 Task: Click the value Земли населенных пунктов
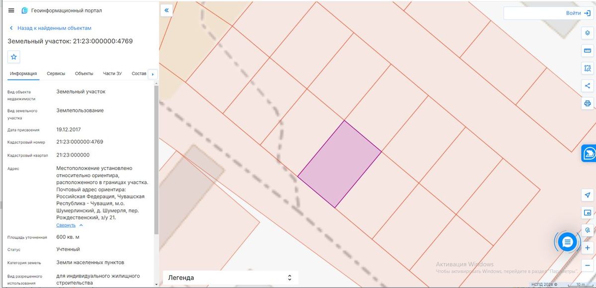click(x=90, y=262)
